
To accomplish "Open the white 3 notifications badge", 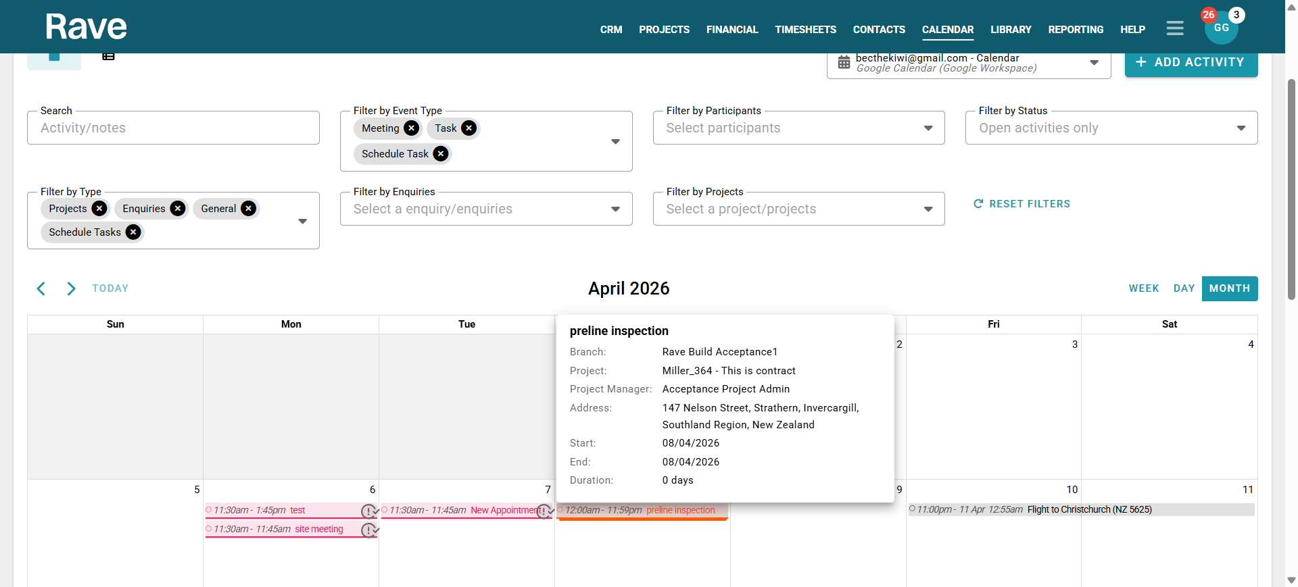I will [1236, 15].
